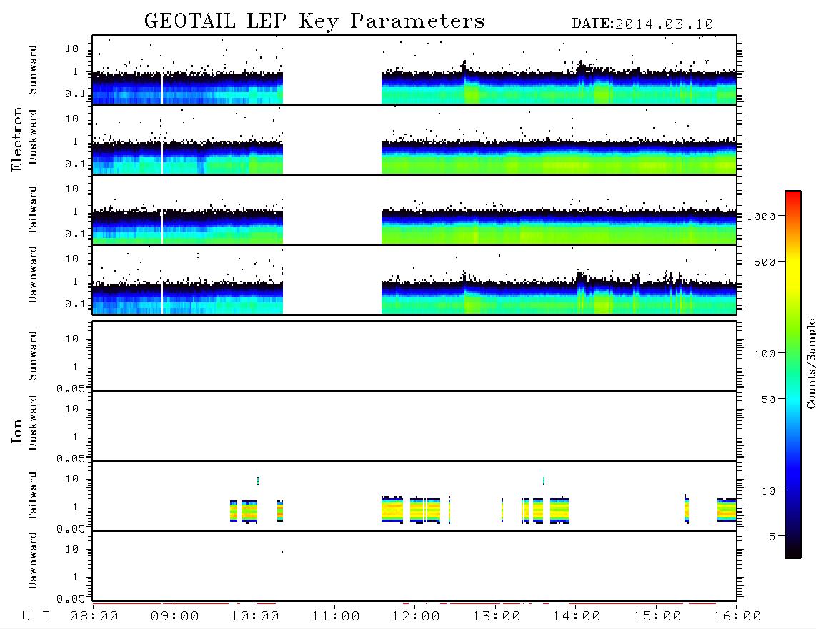Click the "0.05" tick of Ion Dawnward panel

(x=71, y=599)
